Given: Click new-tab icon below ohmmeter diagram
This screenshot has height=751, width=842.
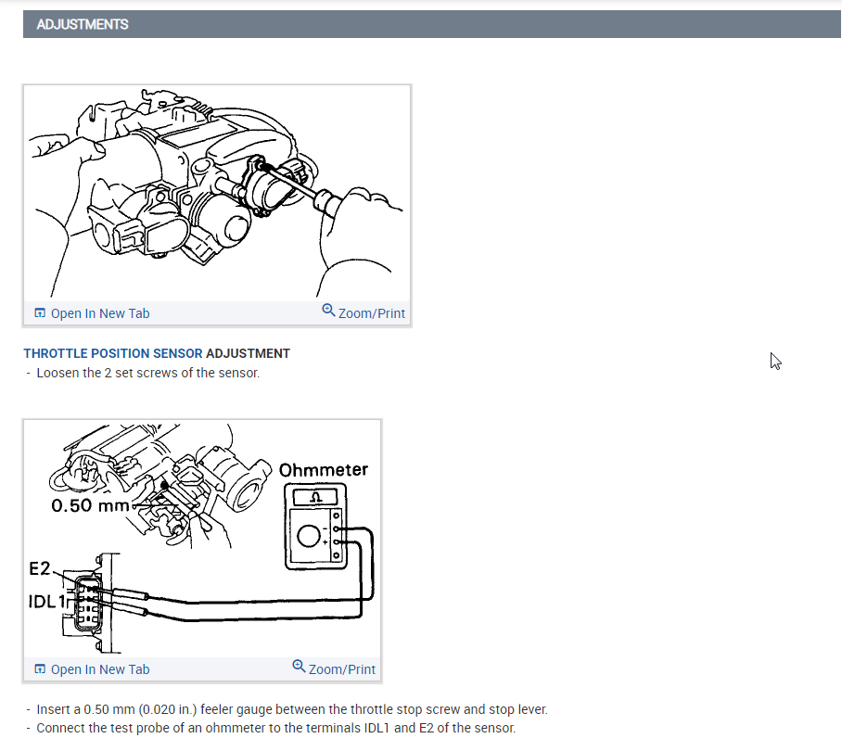Looking at the screenshot, I should pyautogui.click(x=40, y=668).
